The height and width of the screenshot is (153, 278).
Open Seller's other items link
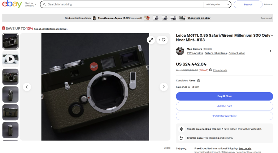pyautogui.click(x=216, y=53)
